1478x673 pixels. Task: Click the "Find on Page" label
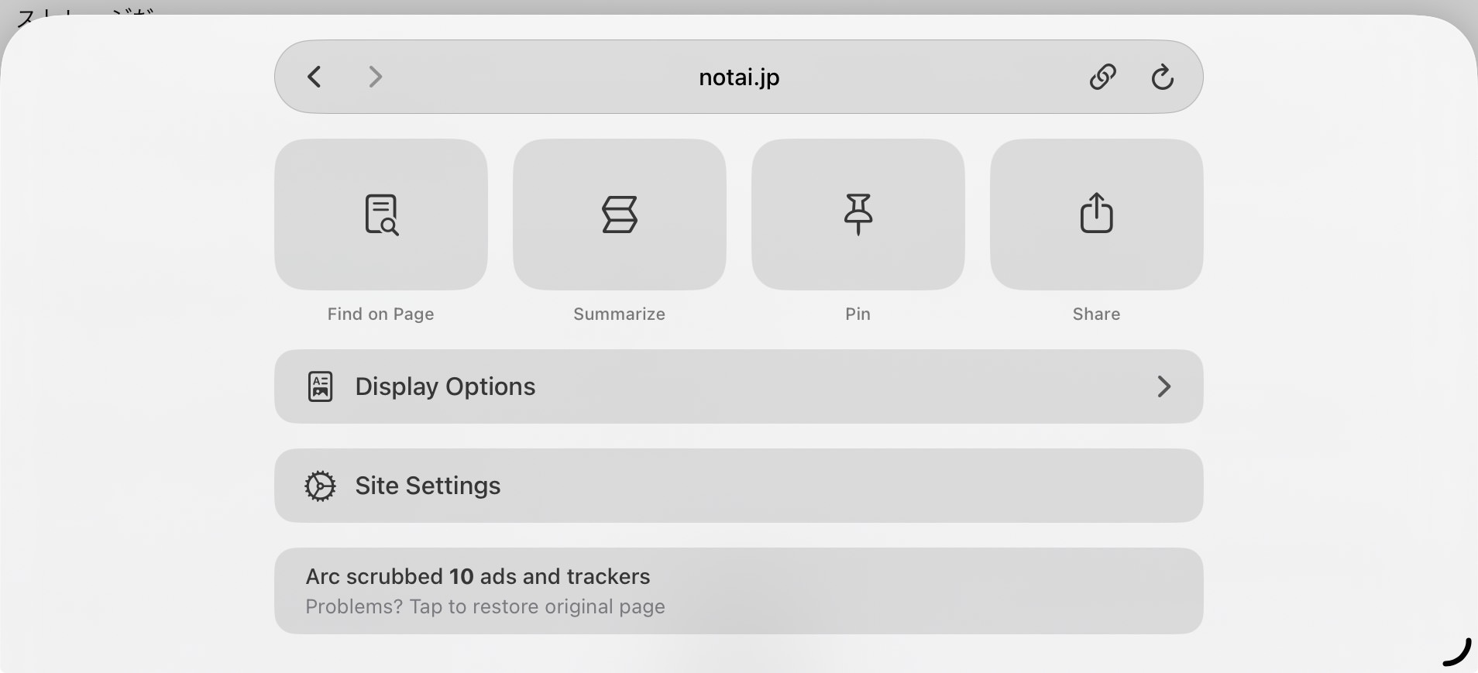point(380,314)
